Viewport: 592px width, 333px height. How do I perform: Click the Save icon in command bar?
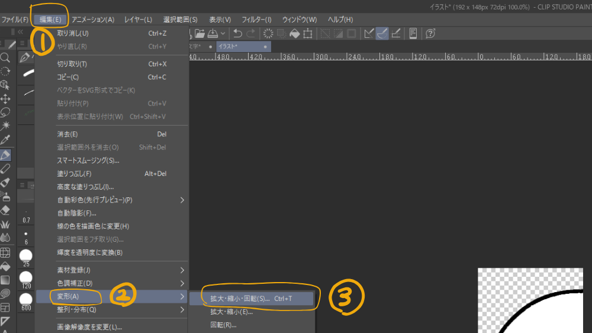click(213, 34)
